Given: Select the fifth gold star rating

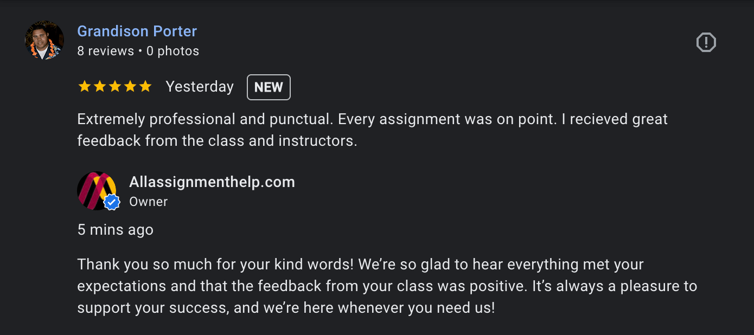Looking at the screenshot, I should click(145, 86).
